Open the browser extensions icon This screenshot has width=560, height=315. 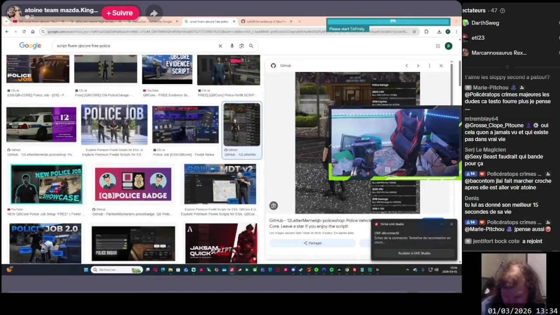[426, 31]
